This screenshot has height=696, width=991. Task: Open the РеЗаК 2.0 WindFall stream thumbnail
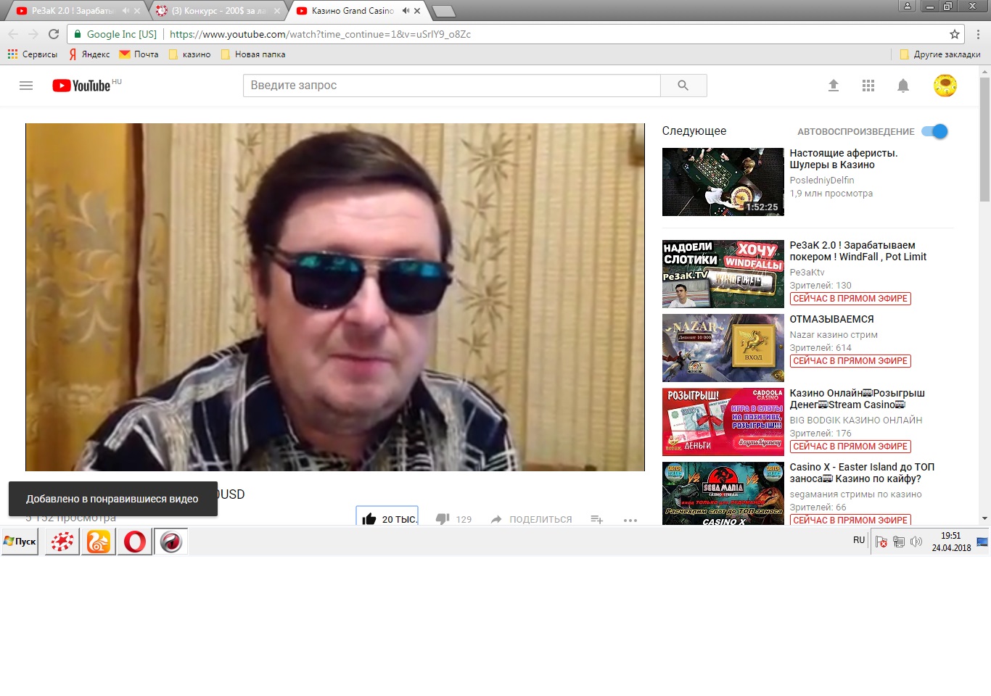[x=723, y=274]
